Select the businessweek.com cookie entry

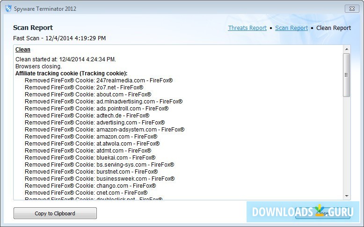coord(100,178)
